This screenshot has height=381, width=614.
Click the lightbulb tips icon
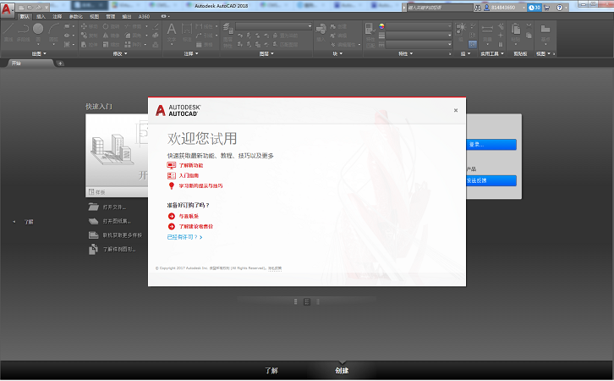(x=171, y=185)
